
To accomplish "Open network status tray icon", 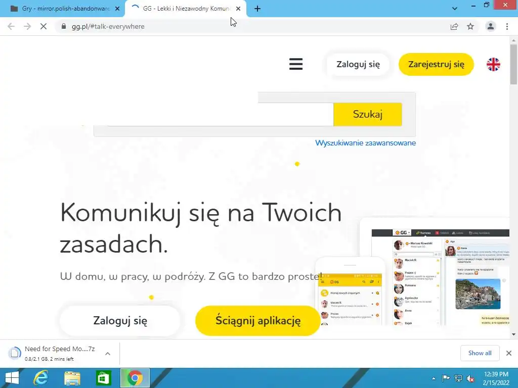I will 458,378.
